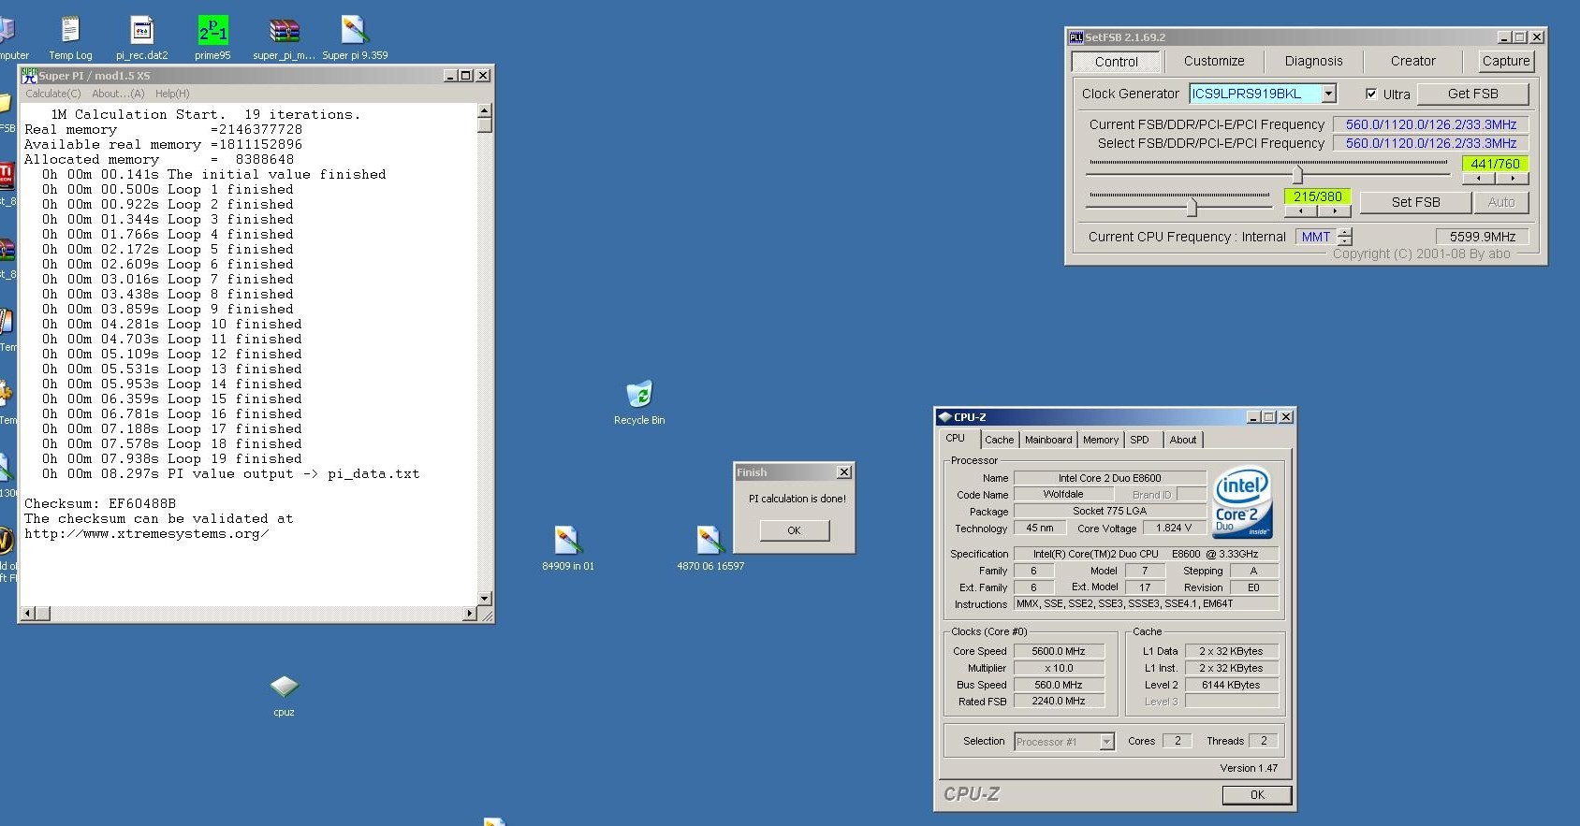Image resolution: width=1580 pixels, height=826 pixels.
Task: Open the Super pi 9.359 desktop icon
Action: (355, 37)
